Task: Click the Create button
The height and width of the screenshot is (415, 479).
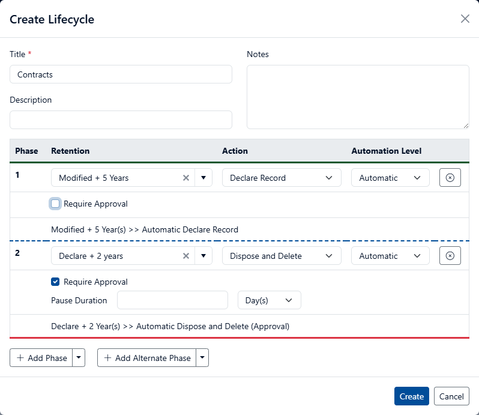Action: tap(411, 396)
